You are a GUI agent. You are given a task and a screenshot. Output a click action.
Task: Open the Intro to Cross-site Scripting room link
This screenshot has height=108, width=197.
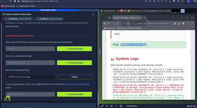(x=77, y=84)
